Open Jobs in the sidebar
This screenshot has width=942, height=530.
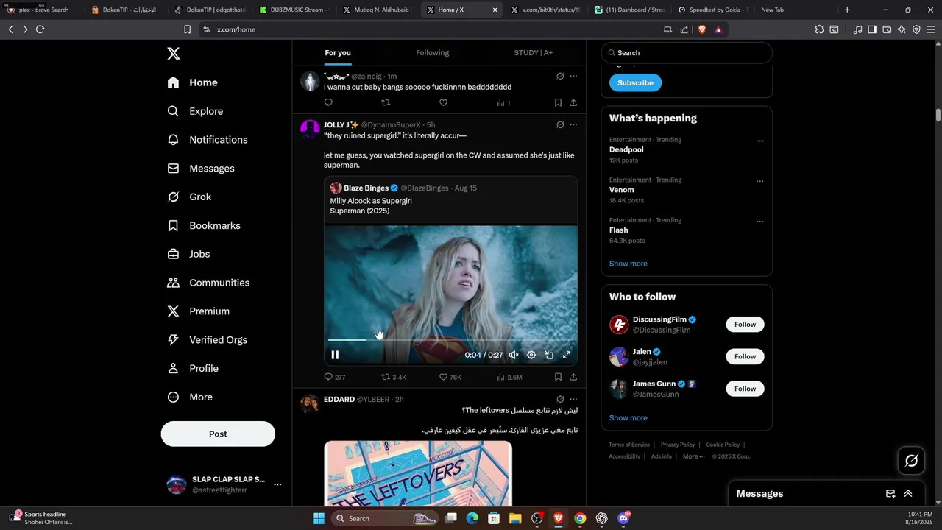(x=188, y=254)
